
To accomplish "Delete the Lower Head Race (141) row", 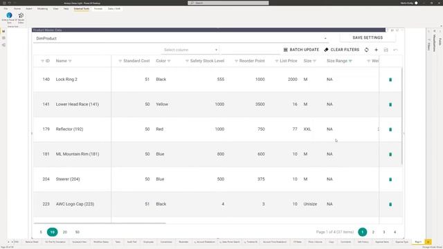I will pos(390,104).
